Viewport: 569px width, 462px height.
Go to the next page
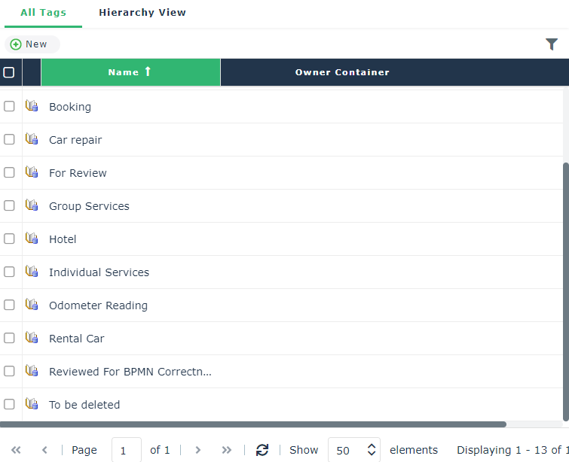[198, 450]
